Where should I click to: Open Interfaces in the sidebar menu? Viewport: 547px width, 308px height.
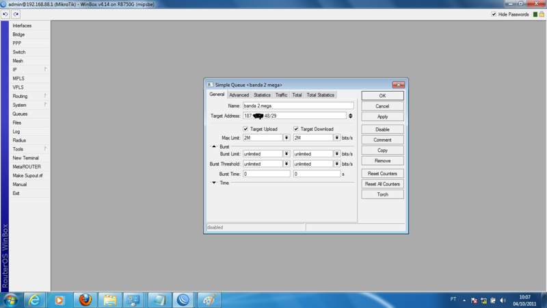pos(22,26)
